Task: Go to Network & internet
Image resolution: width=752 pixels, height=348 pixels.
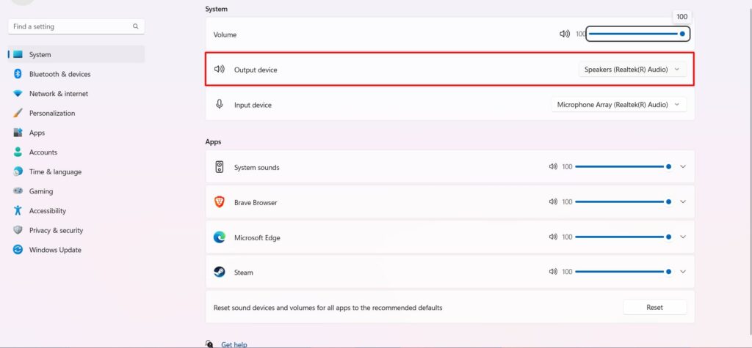Action: (x=58, y=94)
